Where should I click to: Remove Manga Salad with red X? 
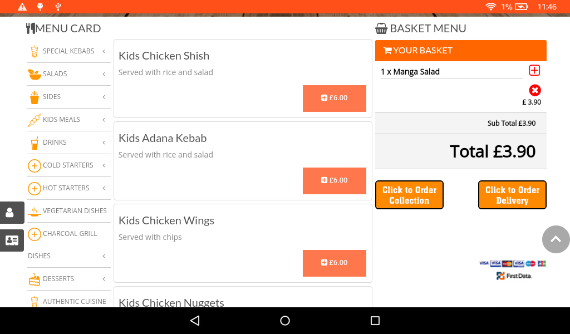[x=534, y=90]
